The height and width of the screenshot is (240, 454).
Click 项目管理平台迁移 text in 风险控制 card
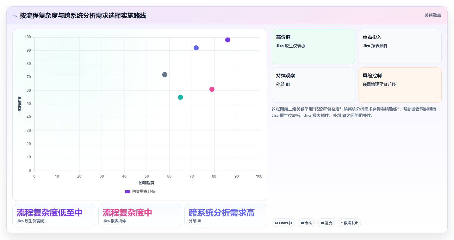pos(379,84)
